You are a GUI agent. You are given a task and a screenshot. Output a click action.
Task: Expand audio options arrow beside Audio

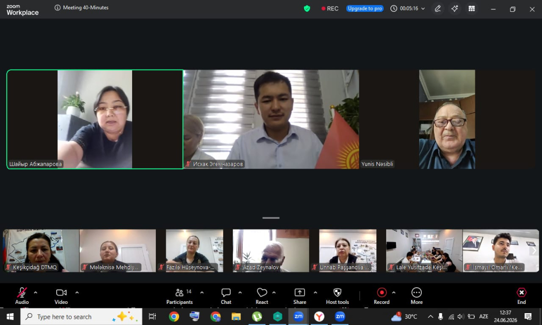tap(36, 293)
